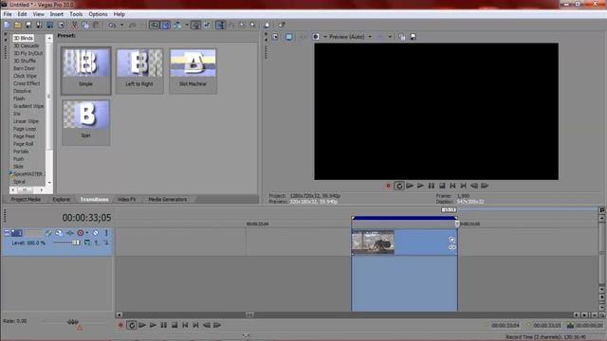607x341 pixels.
Task: Click the Paste toolbar icon
Action: [x=96, y=26]
